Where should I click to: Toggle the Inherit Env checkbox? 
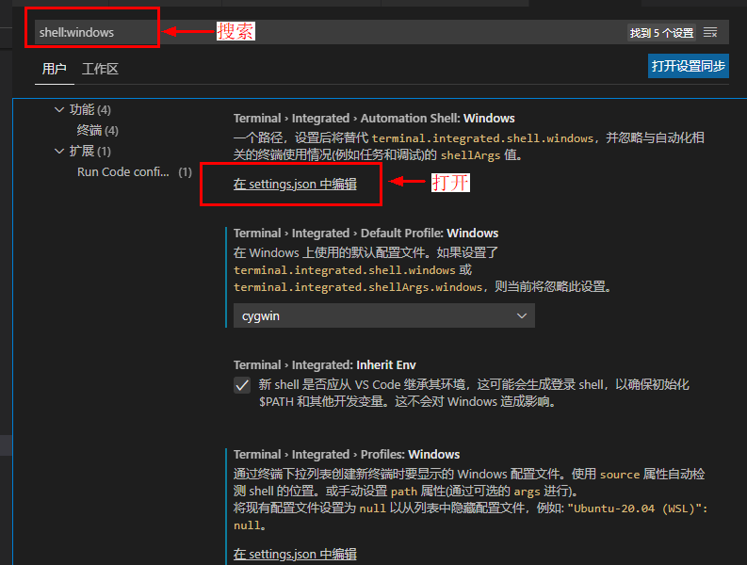coord(242,385)
